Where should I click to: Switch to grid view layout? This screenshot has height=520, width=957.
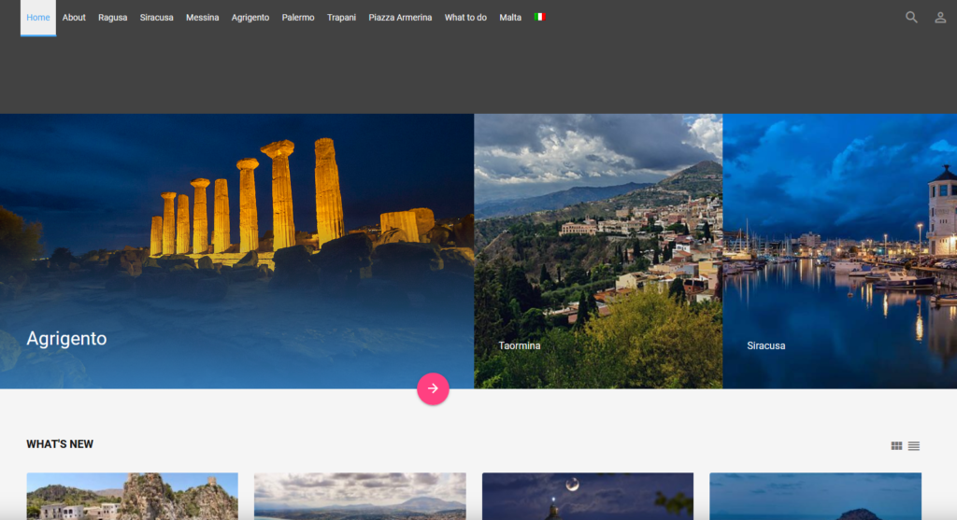pos(896,445)
